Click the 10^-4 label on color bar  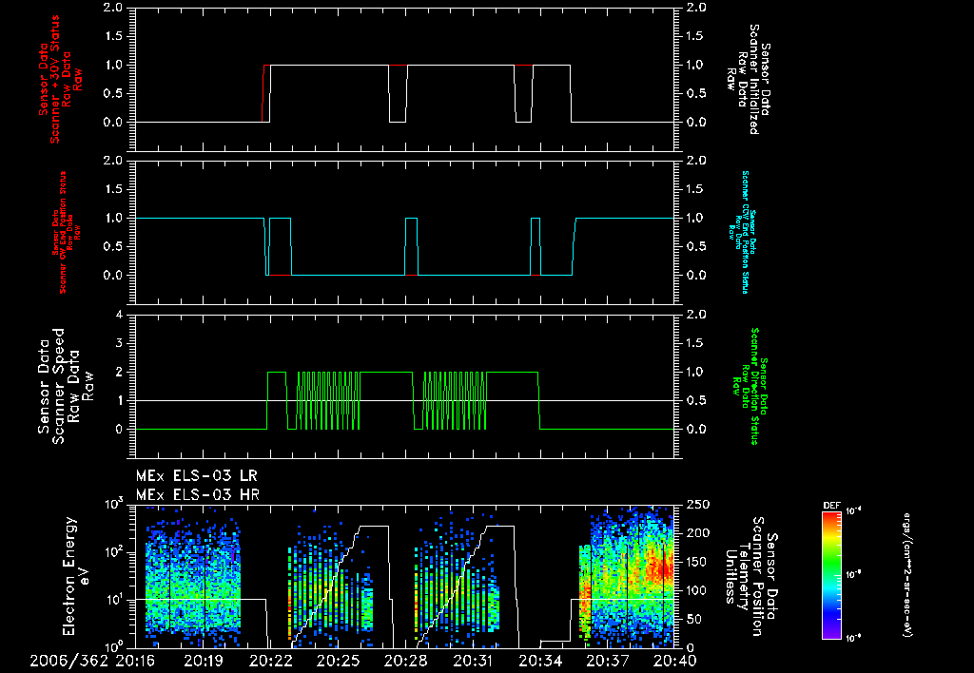(x=854, y=511)
